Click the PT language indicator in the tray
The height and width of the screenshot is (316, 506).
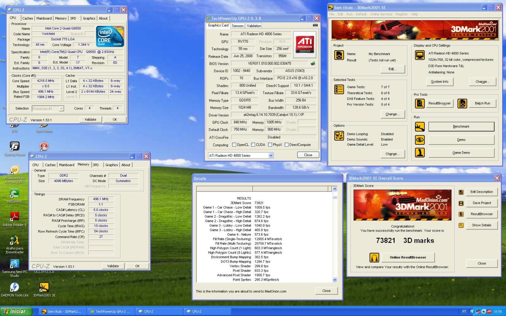pyautogui.click(x=464, y=312)
